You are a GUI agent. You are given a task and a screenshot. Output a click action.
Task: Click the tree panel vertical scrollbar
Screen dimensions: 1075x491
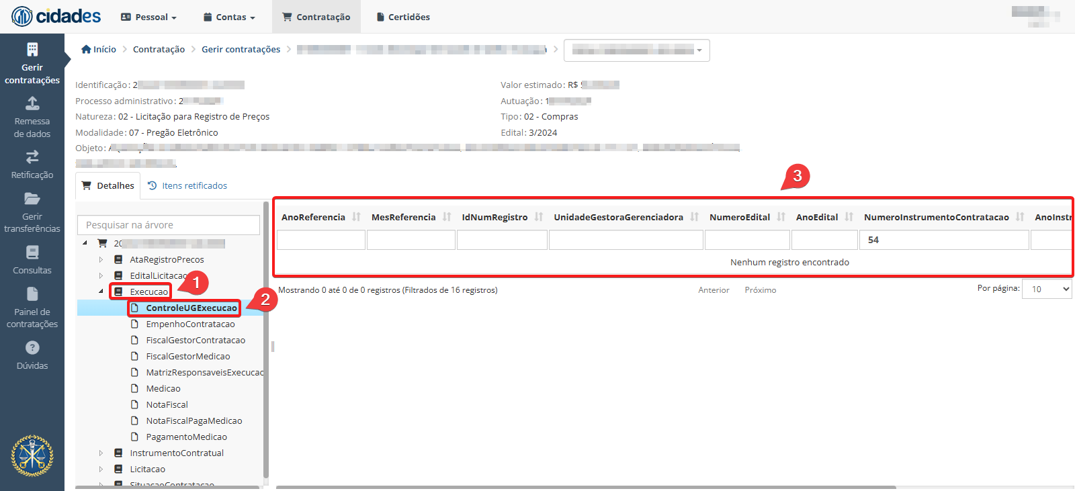coord(266,339)
